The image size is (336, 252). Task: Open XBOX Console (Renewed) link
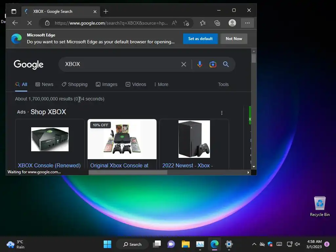click(x=49, y=165)
